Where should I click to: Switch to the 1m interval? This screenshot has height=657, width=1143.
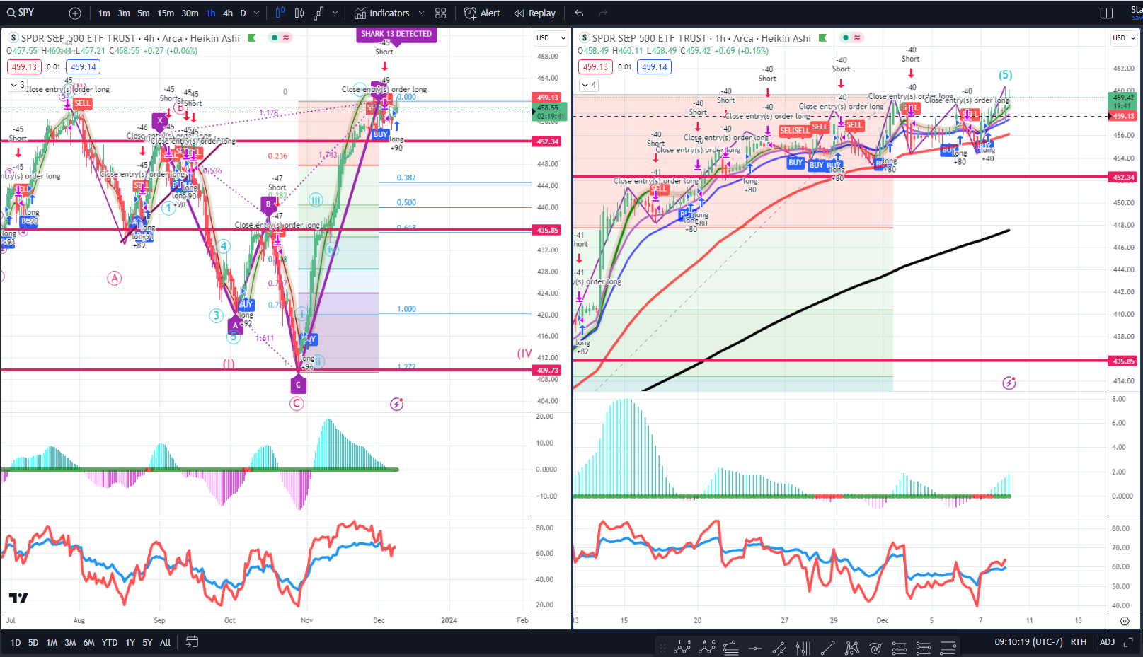104,13
